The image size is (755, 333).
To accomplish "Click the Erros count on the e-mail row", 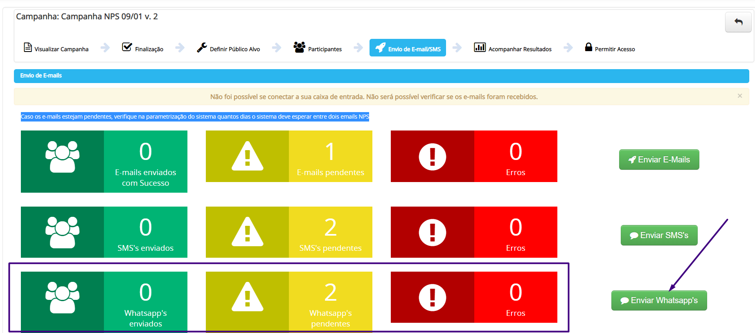I will point(516,151).
